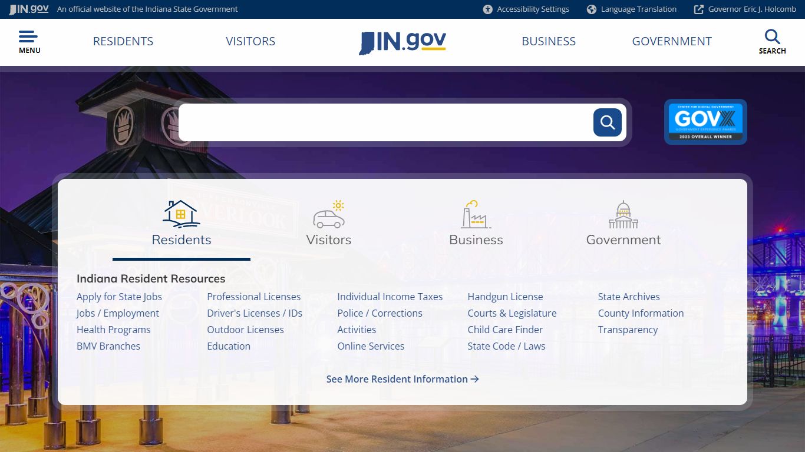Viewport: 805px width, 452px height.
Task: Open Jobs / Employment link
Action: point(118,313)
